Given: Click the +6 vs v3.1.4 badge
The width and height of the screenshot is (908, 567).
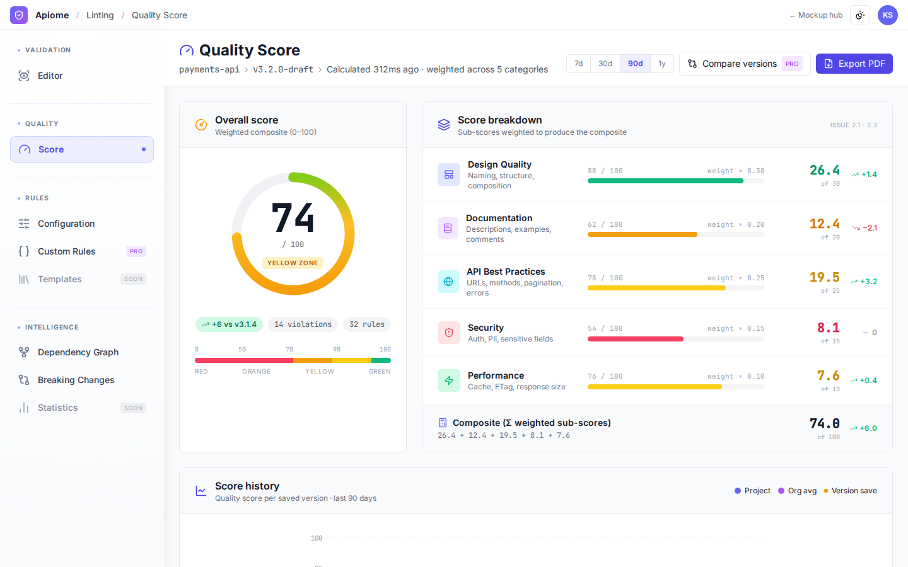Looking at the screenshot, I should click(x=230, y=324).
